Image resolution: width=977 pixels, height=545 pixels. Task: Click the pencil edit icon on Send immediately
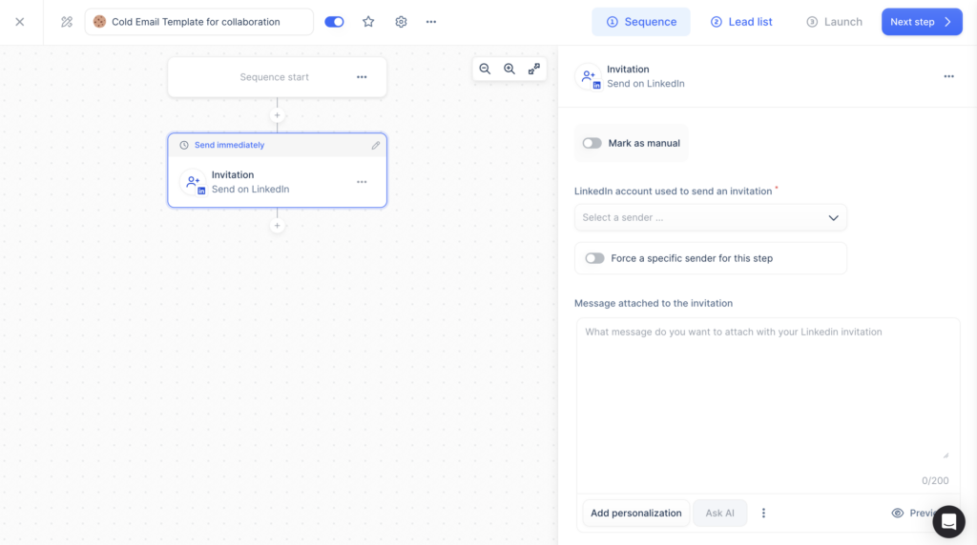376,146
